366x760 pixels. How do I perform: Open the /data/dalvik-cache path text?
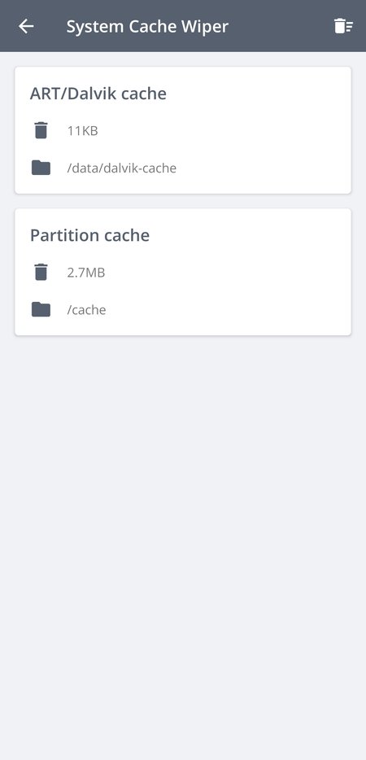[x=122, y=168]
